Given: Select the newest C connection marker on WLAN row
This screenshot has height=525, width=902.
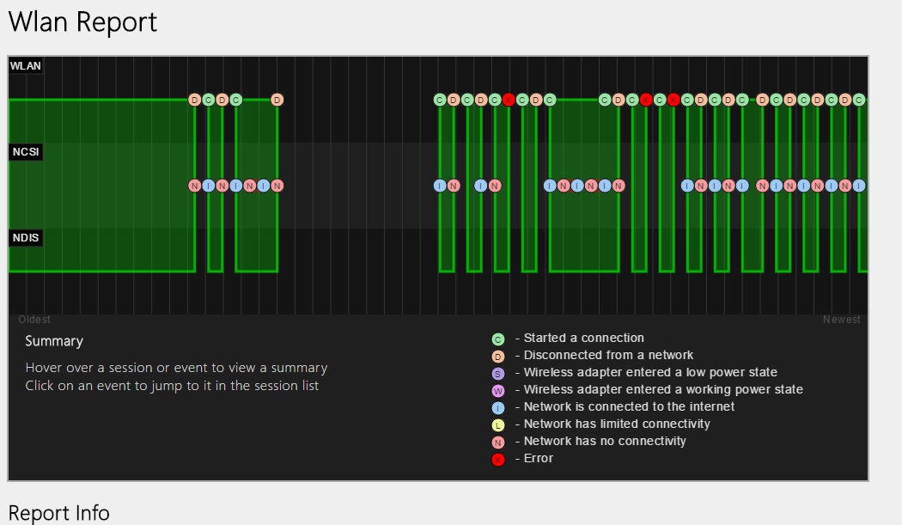Looking at the screenshot, I should click(859, 101).
